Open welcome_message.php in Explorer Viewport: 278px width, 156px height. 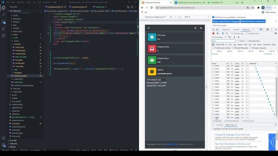(23, 85)
